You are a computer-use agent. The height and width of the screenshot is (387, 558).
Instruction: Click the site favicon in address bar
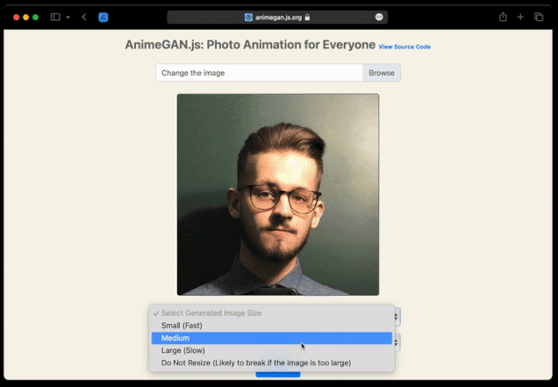(248, 17)
